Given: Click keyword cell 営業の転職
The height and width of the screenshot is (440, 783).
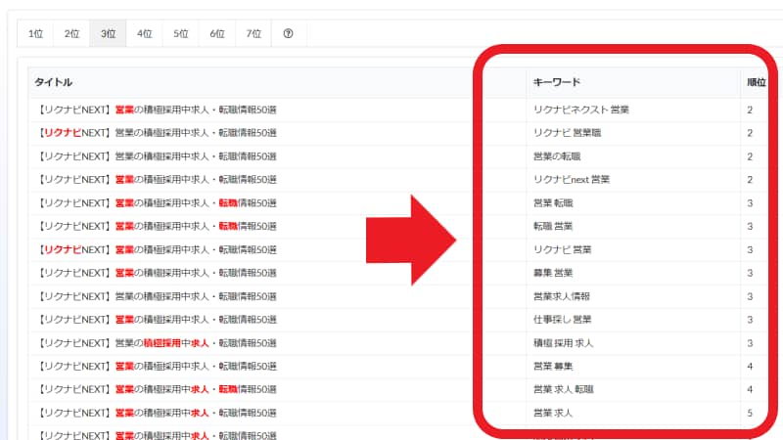Looking at the screenshot, I should coord(557,156).
